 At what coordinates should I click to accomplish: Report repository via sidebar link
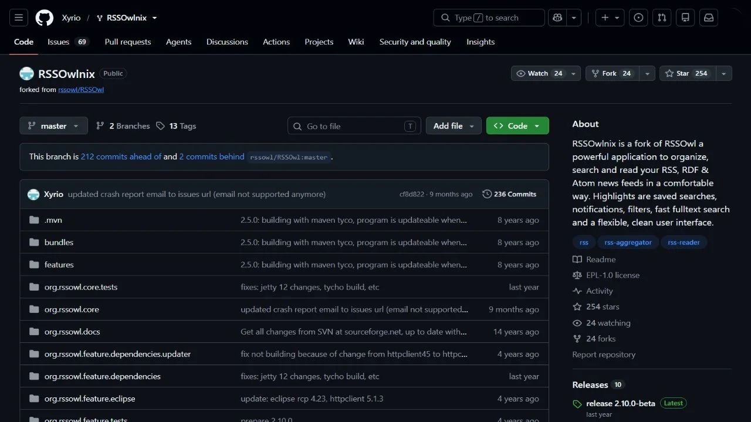(x=604, y=355)
